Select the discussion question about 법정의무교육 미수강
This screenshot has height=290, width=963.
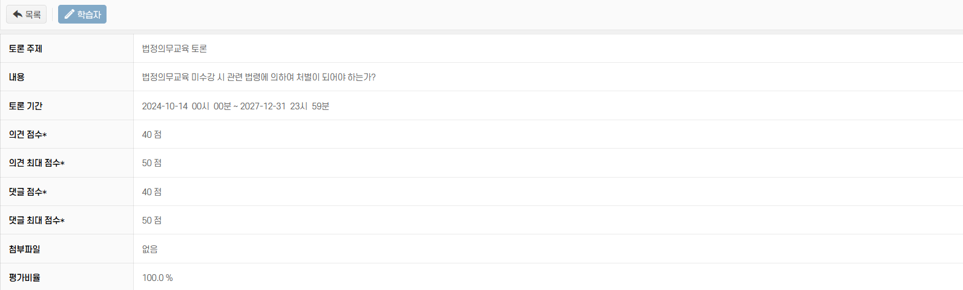[x=258, y=77]
